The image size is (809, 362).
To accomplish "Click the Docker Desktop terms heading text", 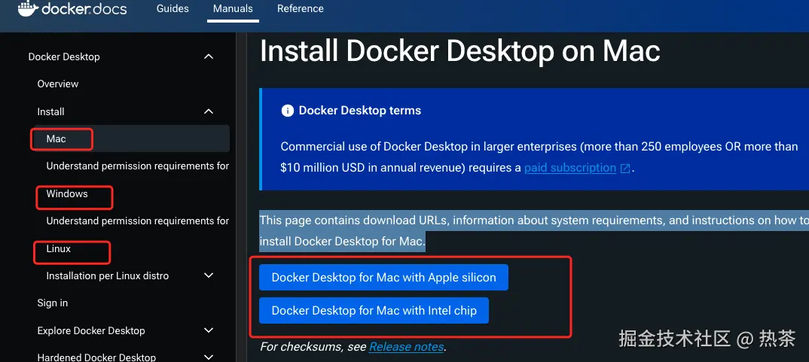I will click(x=359, y=111).
